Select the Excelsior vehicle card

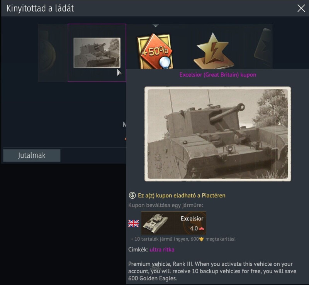click(173, 223)
